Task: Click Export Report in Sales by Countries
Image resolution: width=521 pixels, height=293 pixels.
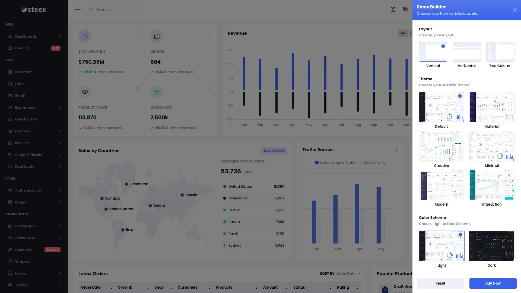Action: (x=274, y=151)
